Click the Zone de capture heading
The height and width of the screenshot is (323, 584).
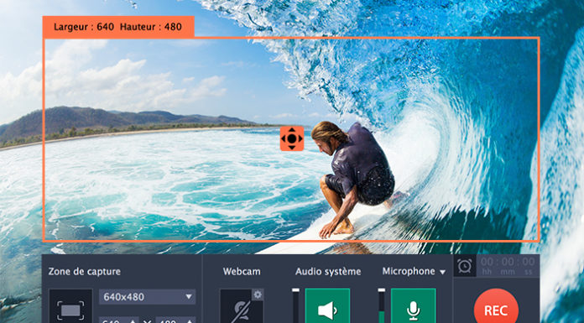[84, 272]
